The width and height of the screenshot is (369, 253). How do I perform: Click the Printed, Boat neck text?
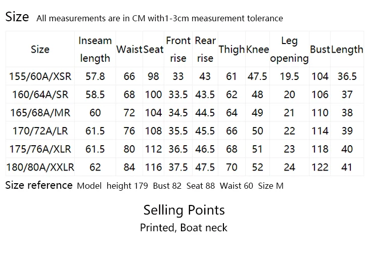pyautogui.click(x=184, y=228)
